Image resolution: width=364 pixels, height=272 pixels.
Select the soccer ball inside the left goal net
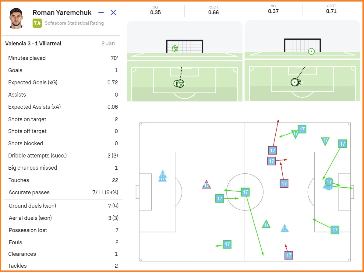pos(175,48)
